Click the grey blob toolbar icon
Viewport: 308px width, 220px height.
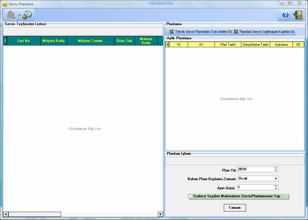[x=11, y=15]
